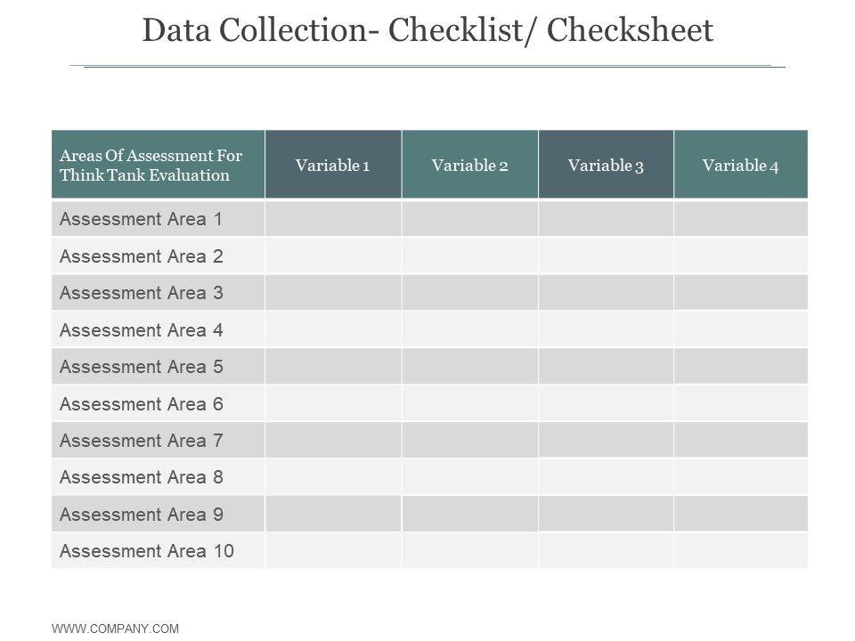855x641 pixels.
Task: Select the Assessment Area 10 row label
Action: 146,551
